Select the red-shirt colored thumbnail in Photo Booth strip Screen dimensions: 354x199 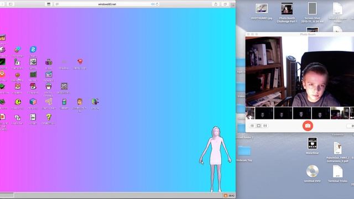pyautogui.click(x=340, y=113)
